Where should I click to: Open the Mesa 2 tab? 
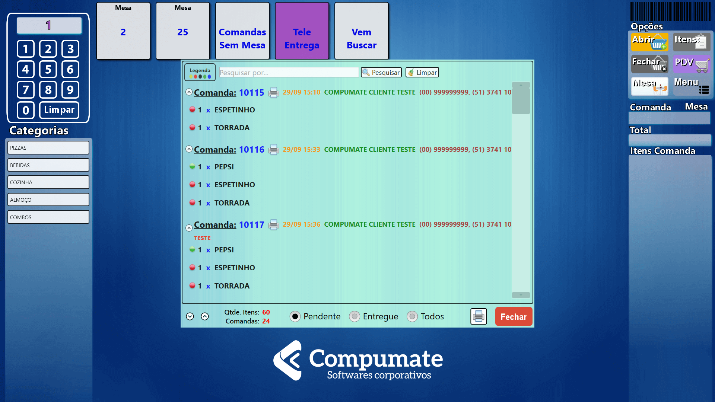[123, 31]
